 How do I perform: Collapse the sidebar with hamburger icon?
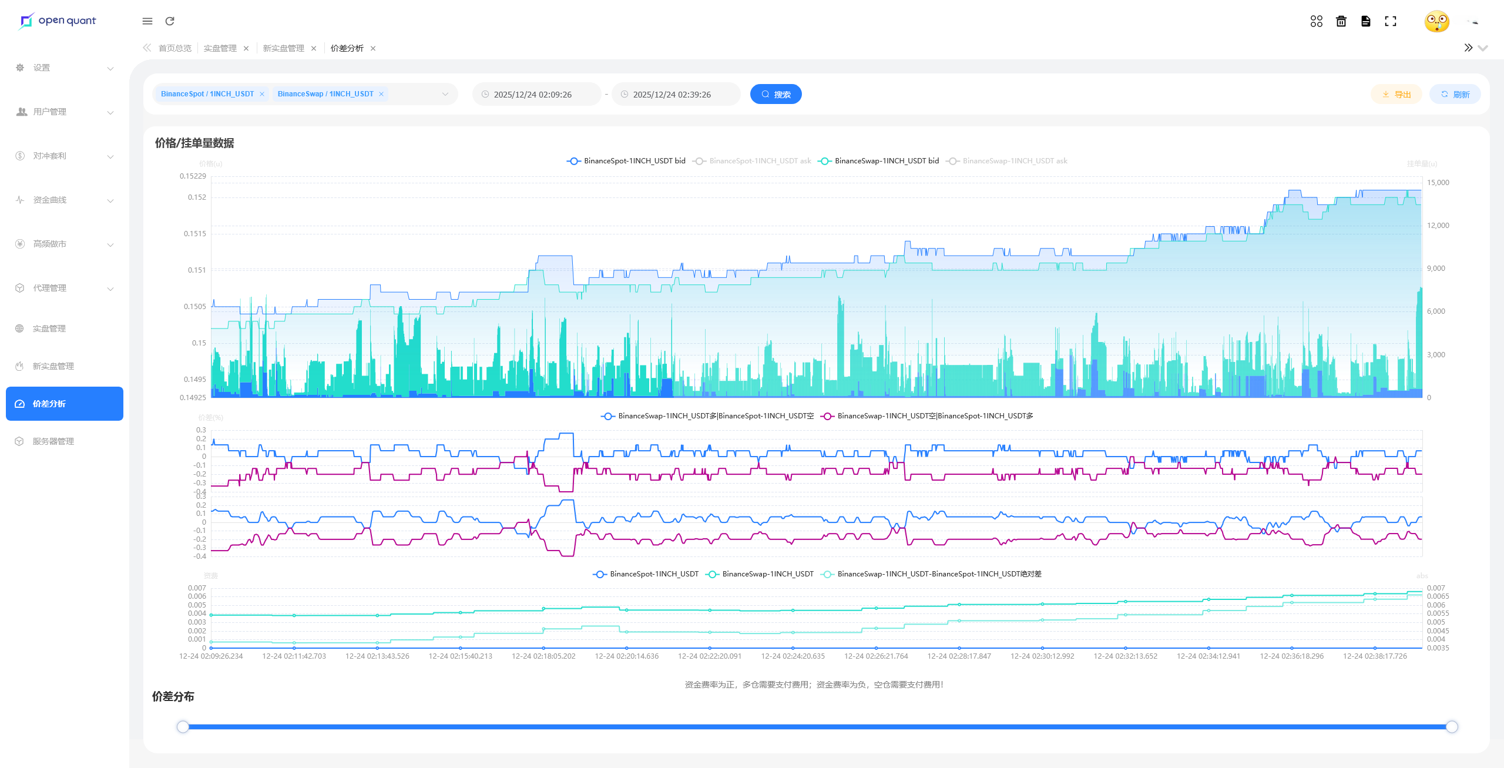[147, 21]
